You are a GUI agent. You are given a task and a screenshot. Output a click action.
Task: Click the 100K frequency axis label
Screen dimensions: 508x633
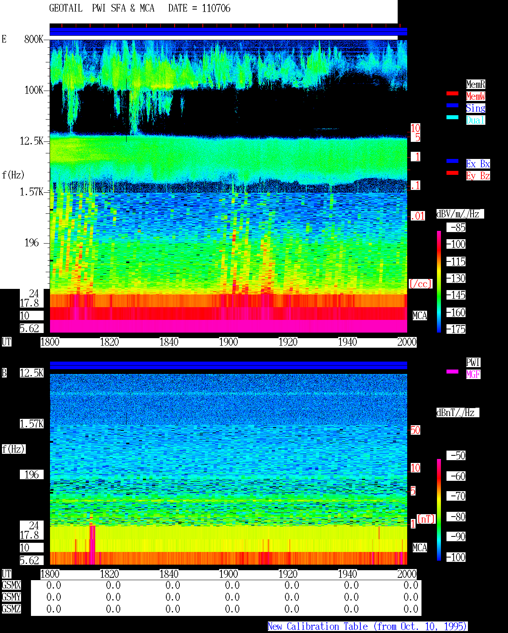[x=34, y=90]
